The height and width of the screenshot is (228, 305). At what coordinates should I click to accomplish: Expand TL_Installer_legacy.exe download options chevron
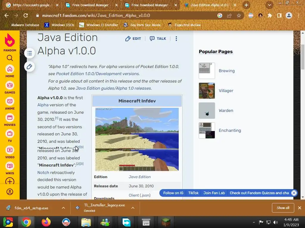[133, 208]
